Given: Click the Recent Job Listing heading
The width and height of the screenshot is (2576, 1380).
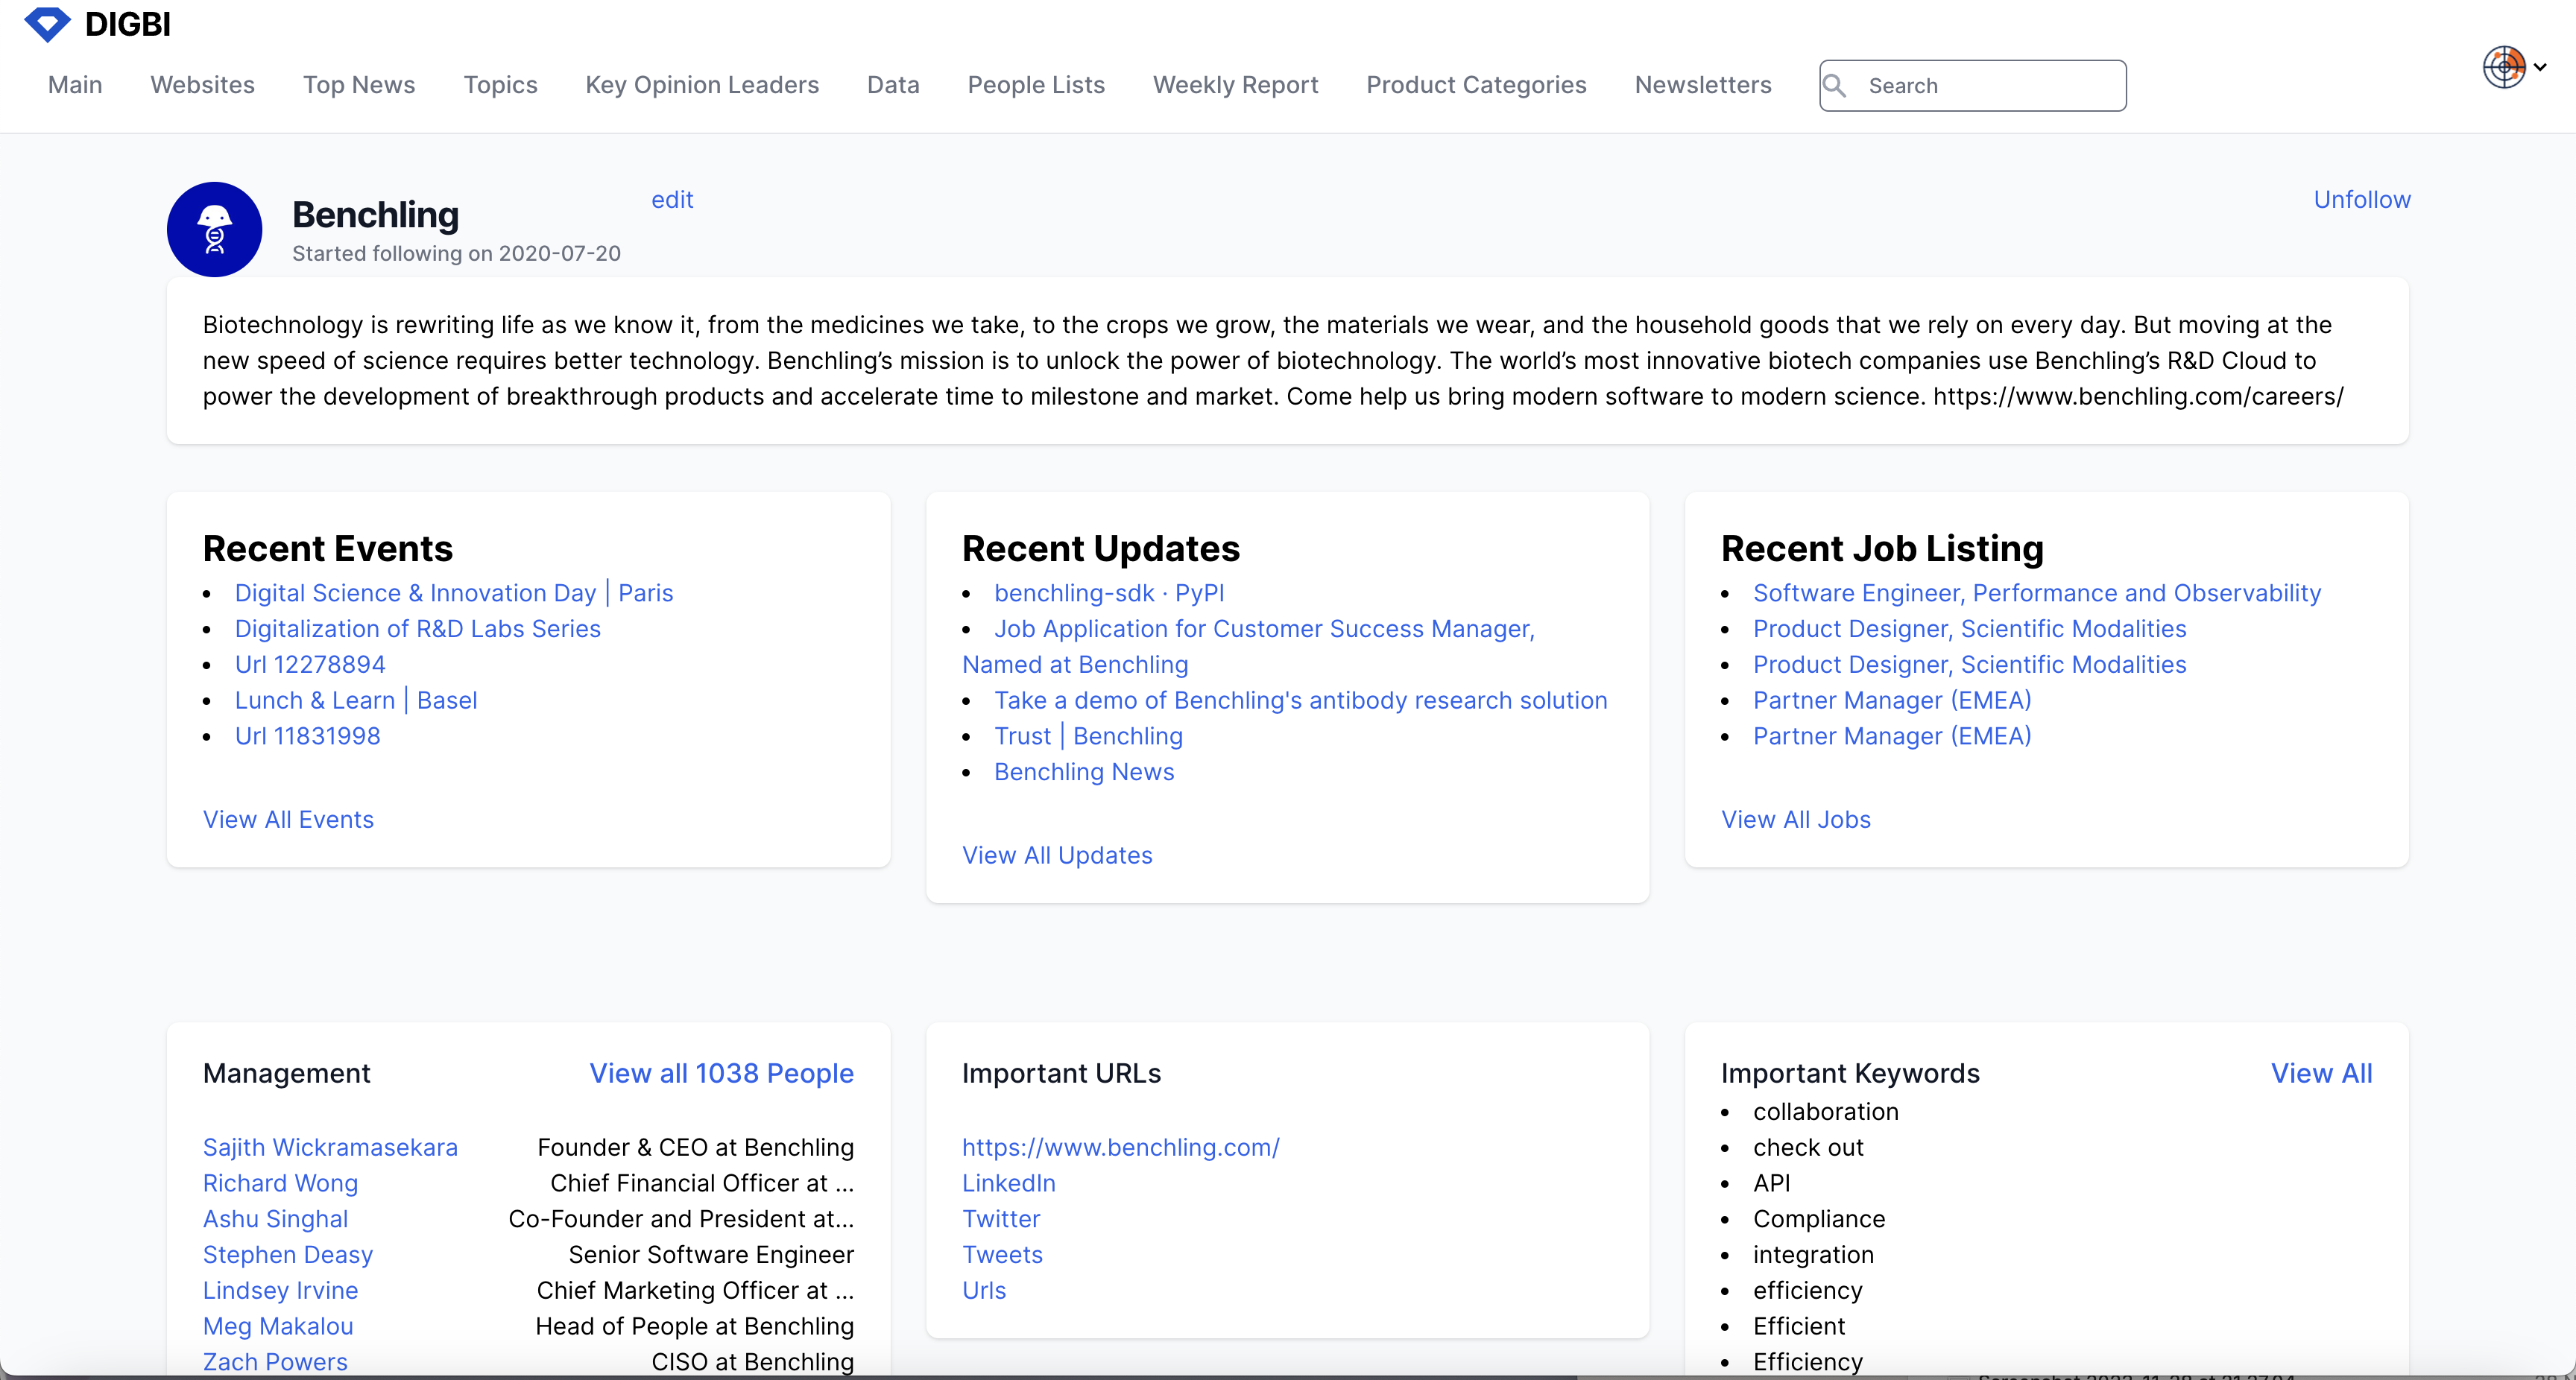Looking at the screenshot, I should pos(1882,549).
